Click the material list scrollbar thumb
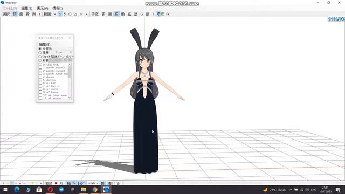Image resolution: width=345 pixels, height=194 pixels. click(70, 72)
